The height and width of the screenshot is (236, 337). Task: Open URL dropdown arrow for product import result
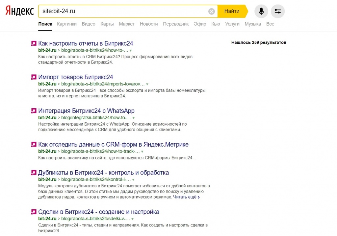(x=147, y=84)
